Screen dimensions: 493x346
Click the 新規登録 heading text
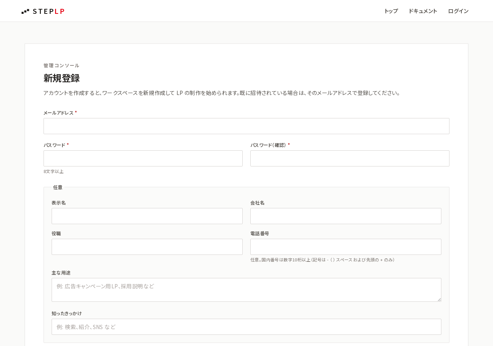coord(62,78)
